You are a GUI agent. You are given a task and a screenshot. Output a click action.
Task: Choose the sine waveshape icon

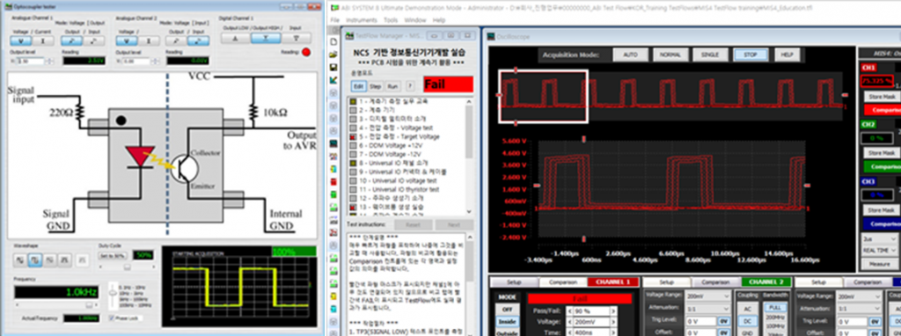(21, 260)
